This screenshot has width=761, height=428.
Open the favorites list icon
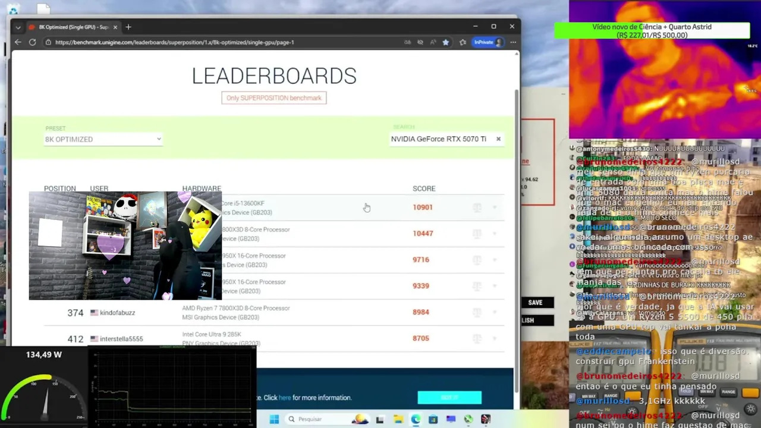pyautogui.click(x=463, y=42)
